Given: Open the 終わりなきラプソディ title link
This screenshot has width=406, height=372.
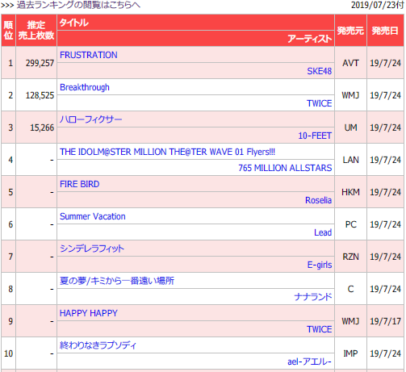Looking at the screenshot, I should point(98,345).
